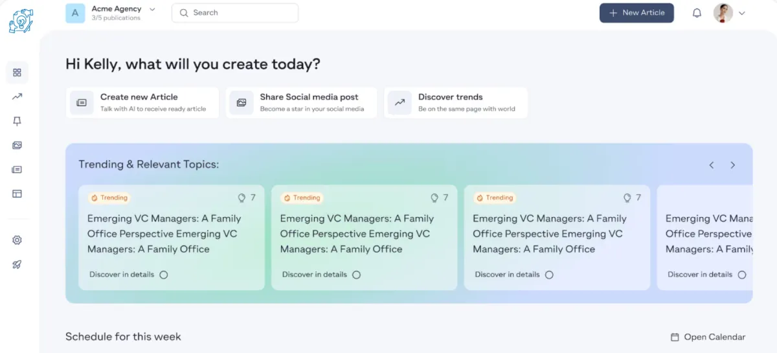
Task: Choose the Share Social media post card
Action: [301, 102]
